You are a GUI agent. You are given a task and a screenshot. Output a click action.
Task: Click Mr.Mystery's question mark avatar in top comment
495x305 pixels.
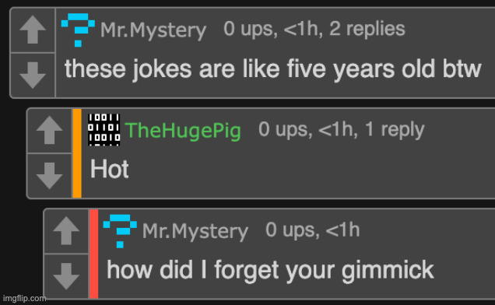(78, 30)
